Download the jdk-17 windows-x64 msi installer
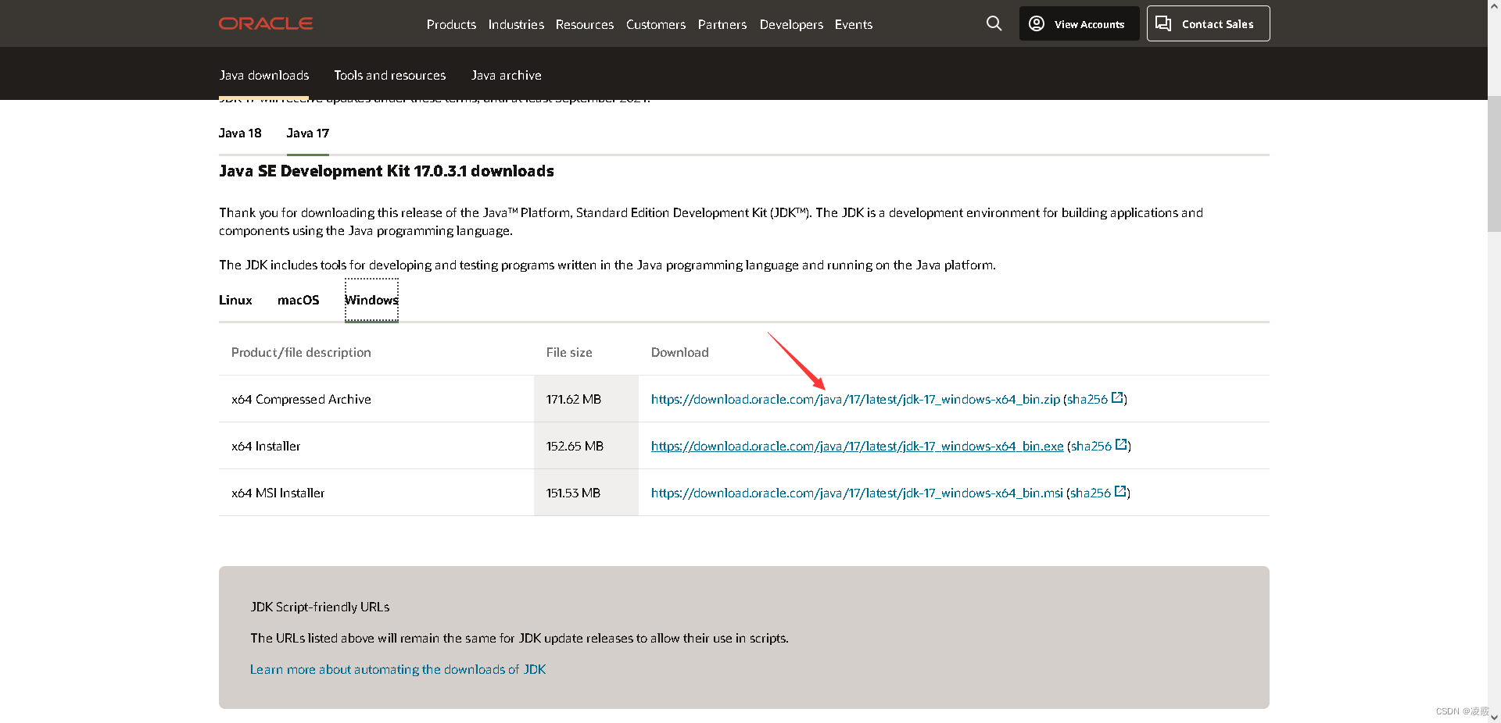This screenshot has height=723, width=1501. 857,493
